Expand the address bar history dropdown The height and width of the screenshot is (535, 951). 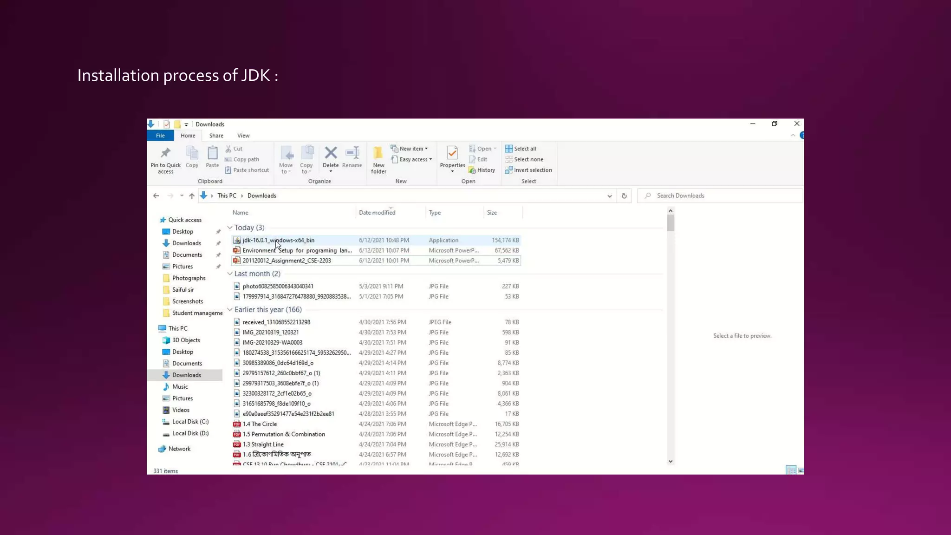point(609,196)
